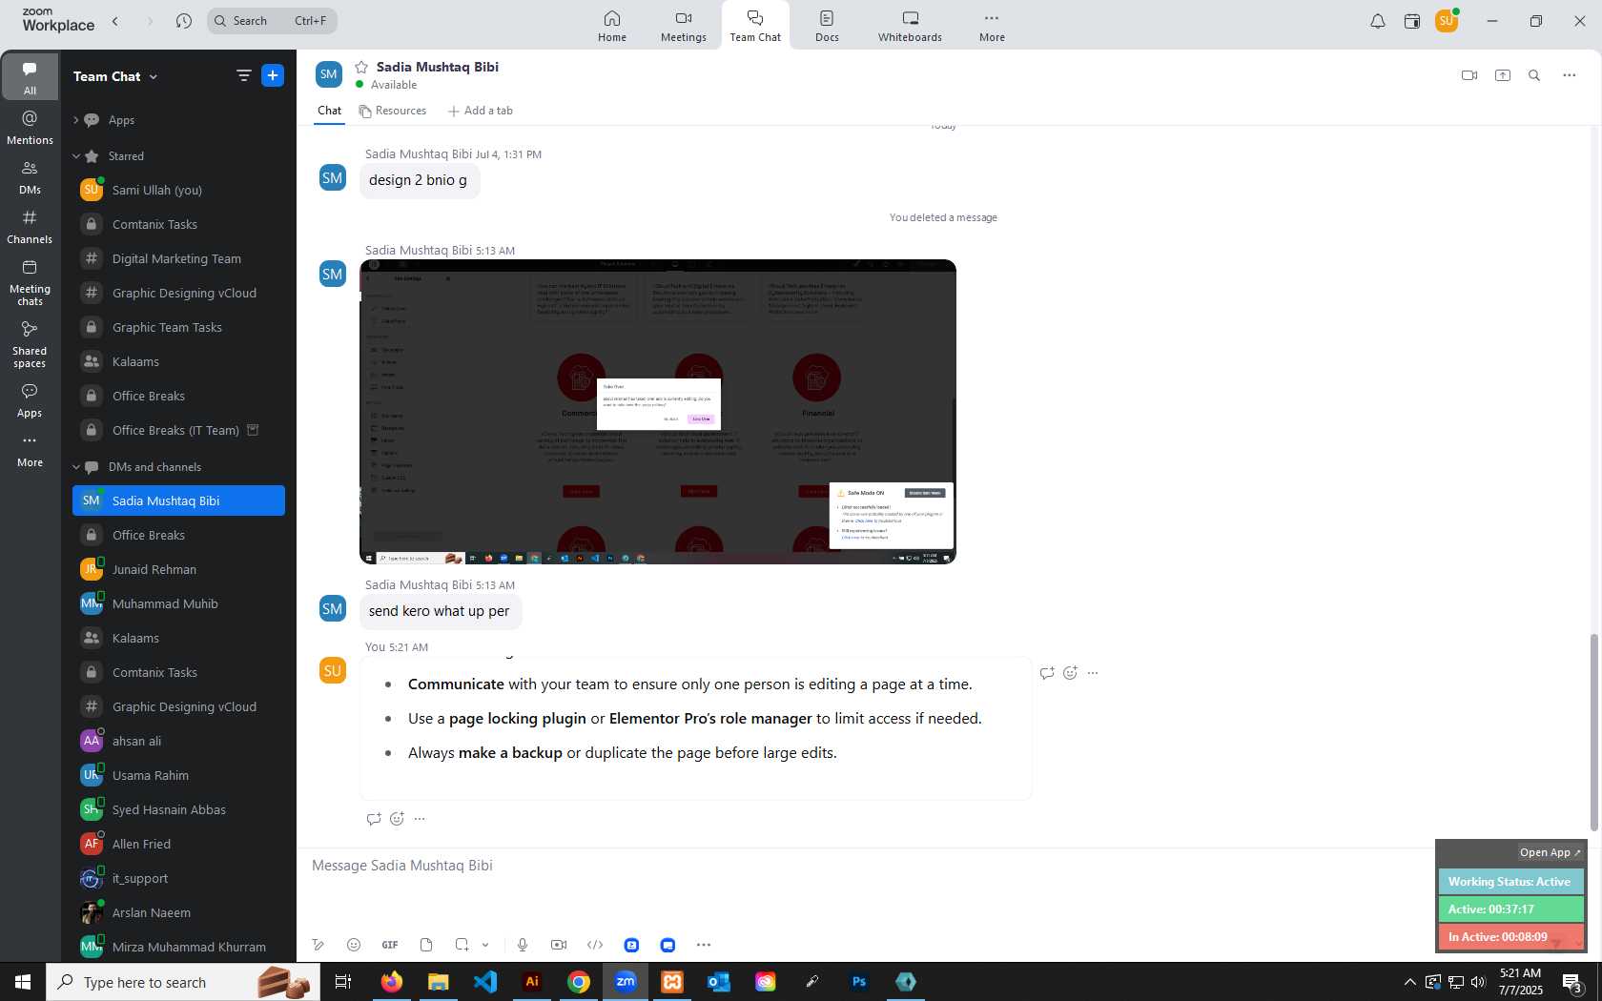
Task: Collapse the DMs and channels section
Action: pos(75,467)
